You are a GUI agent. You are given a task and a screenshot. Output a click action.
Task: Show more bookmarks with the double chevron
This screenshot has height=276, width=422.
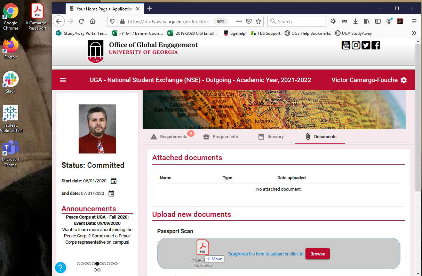[x=414, y=33]
